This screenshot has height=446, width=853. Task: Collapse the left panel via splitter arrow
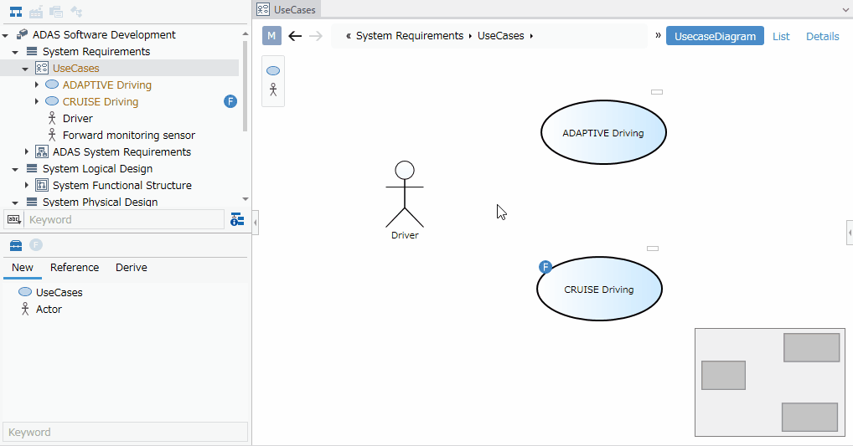tap(255, 223)
